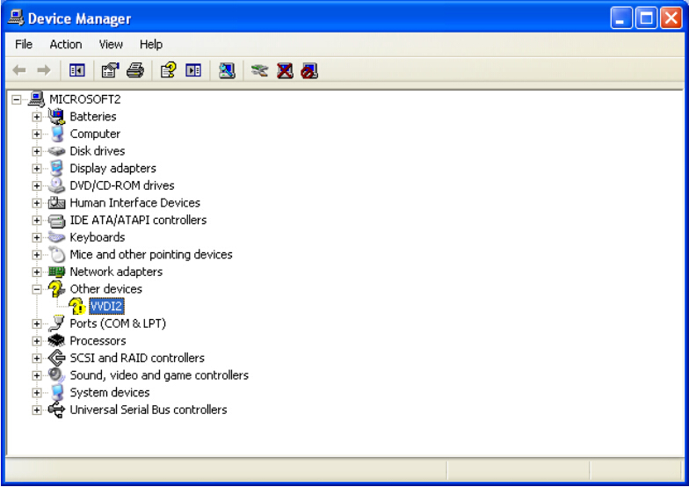Image resolution: width=689 pixels, height=487 pixels.
Task: Select the VVDI2 unknown device
Action: click(106, 306)
